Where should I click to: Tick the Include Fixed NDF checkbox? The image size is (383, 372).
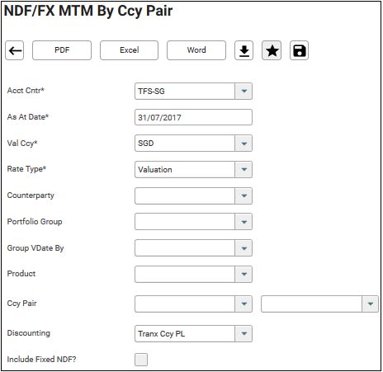[x=141, y=360]
